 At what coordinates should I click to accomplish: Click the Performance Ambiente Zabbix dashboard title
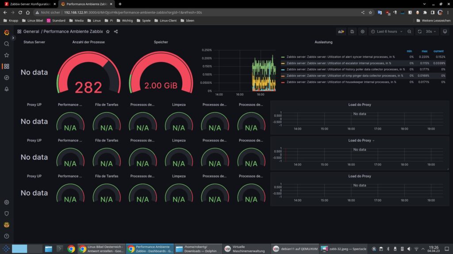tap(73, 31)
